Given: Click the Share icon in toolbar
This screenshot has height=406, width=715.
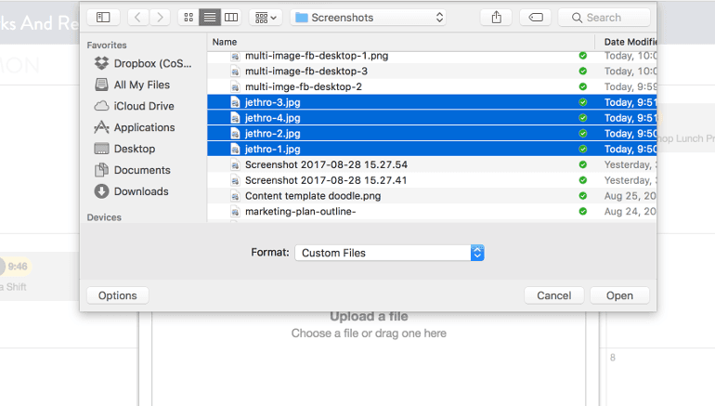Looking at the screenshot, I should 496,17.
